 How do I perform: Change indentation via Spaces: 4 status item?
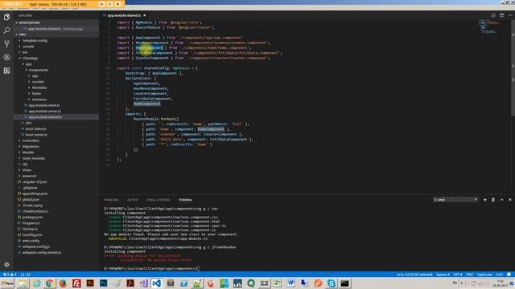coord(443,275)
